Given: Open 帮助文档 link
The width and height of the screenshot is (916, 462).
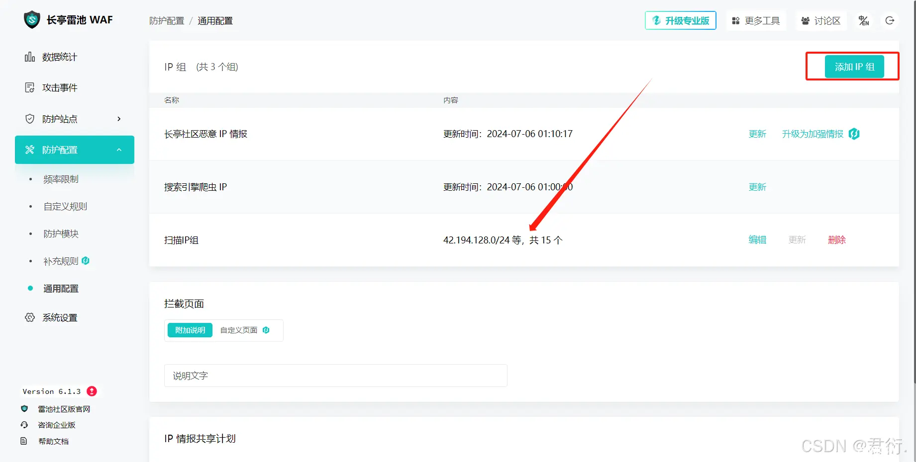Looking at the screenshot, I should click(53, 441).
